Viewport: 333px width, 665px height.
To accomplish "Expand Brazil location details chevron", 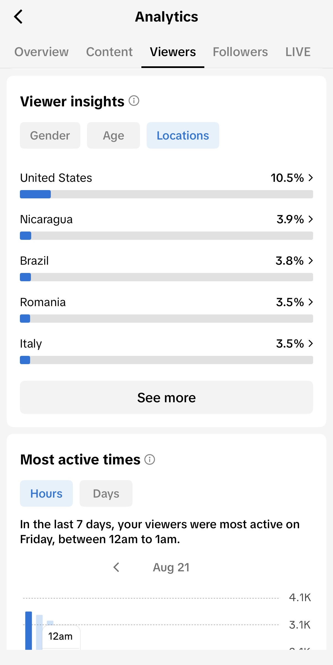I will click(x=311, y=261).
